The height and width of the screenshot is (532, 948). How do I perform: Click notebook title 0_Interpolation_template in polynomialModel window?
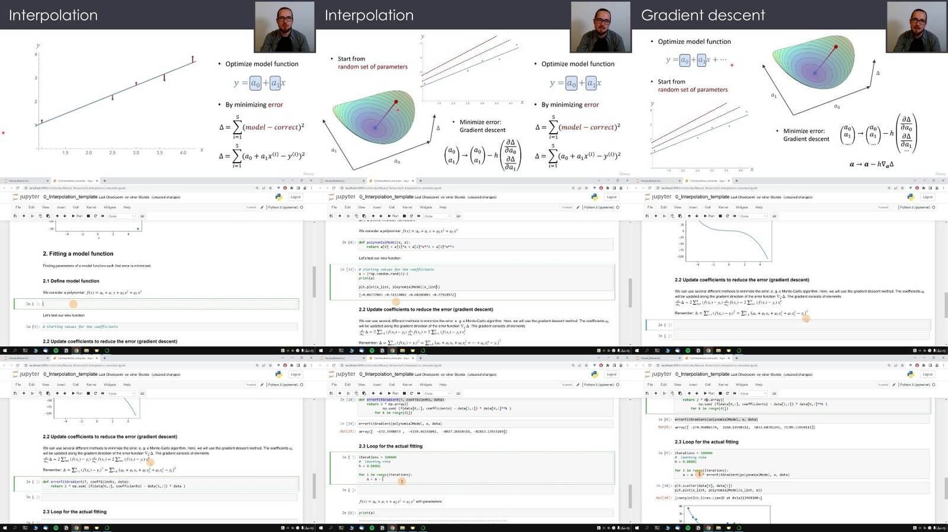pos(386,196)
